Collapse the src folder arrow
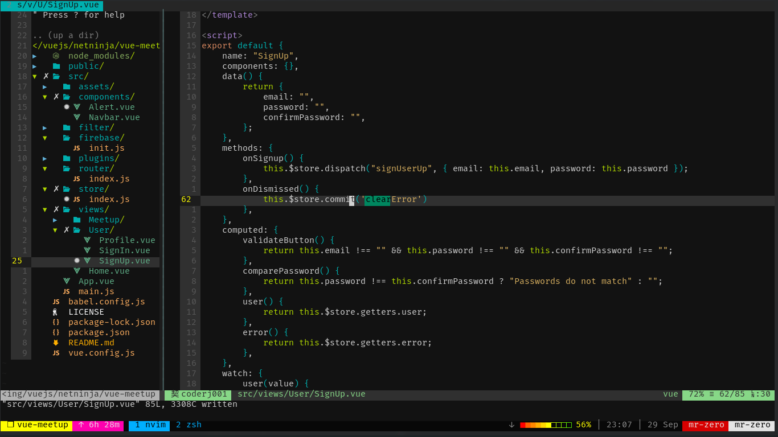 pyautogui.click(x=35, y=76)
